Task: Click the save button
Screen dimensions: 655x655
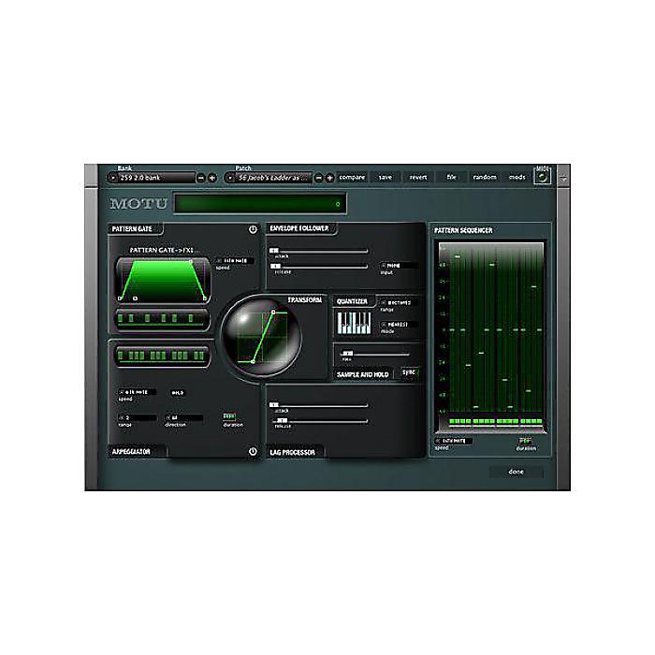Action: tap(386, 178)
